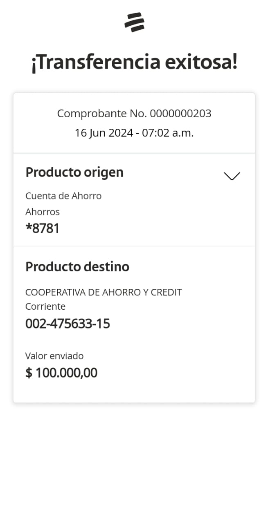The height and width of the screenshot is (523, 268).
Task: Click the Producto origen heading
Action: (x=74, y=172)
